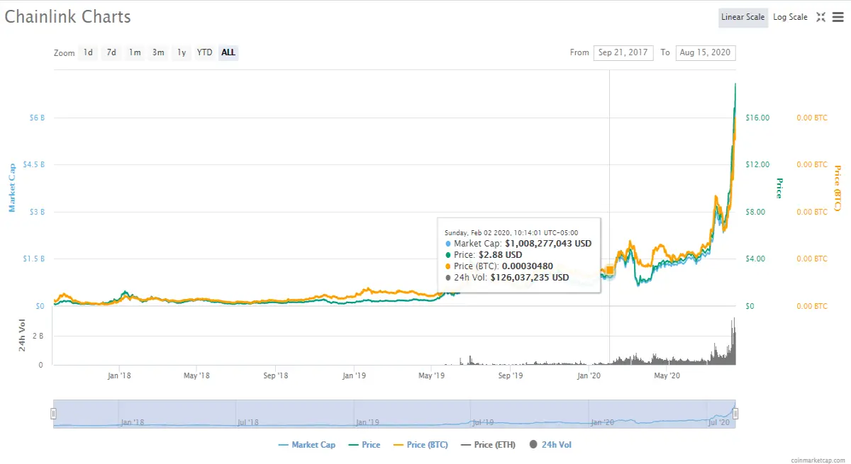Screen dimensions: 851x464
Task: Select the ALL zoom range
Action: pyautogui.click(x=228, y=52)
